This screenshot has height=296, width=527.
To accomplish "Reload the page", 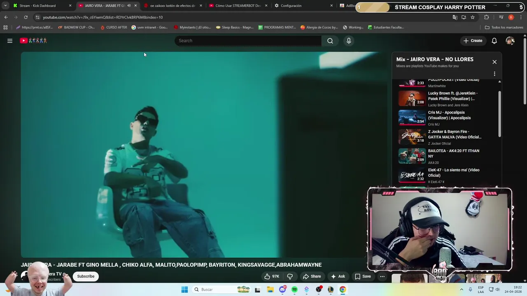I will pos(26,17).
